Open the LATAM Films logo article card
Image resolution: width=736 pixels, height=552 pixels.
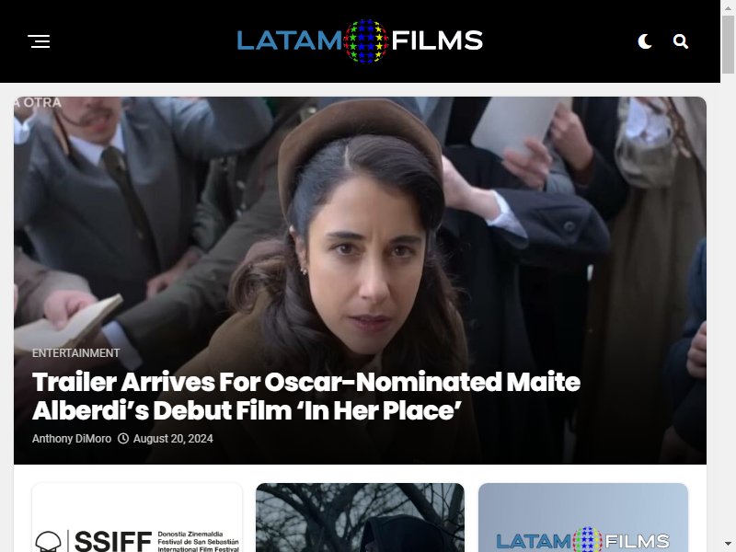pos(583,517)
